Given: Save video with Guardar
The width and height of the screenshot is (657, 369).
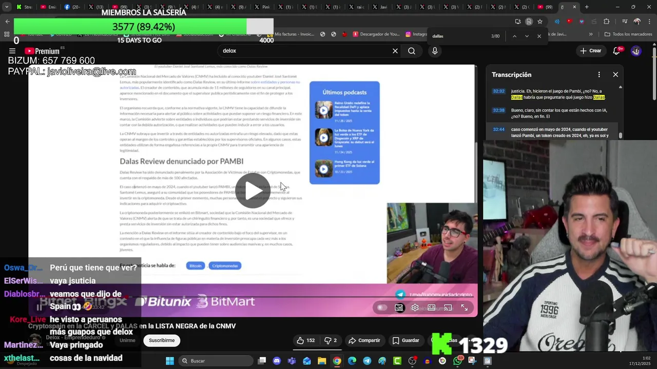Looking at the screenshot, I should click(x=406, y=340).
